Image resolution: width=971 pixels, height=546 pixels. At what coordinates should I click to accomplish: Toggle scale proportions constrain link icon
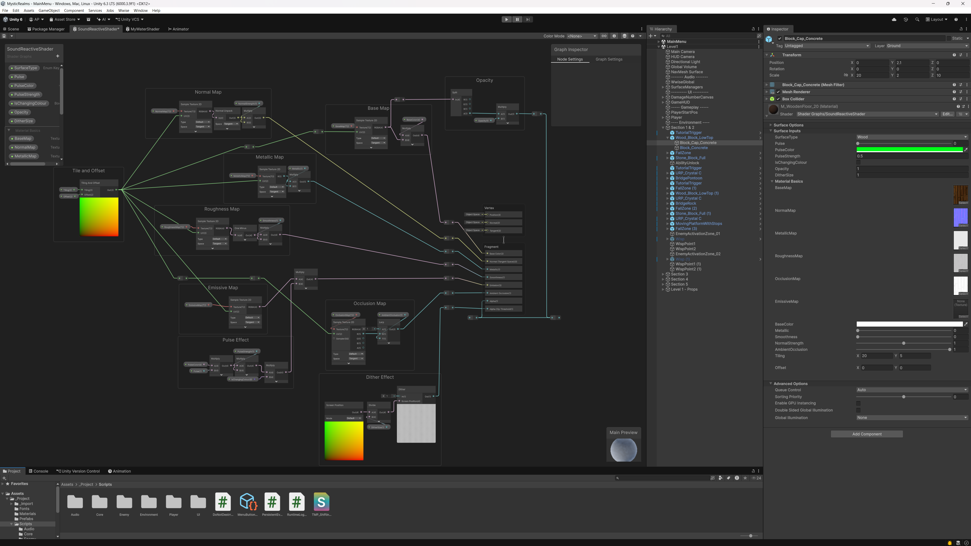pyautogui.click(x=846, y=75)
